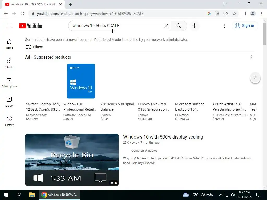Open ad options three-dot menu
This screenshot has height=200, width=267.
point(251,57)
